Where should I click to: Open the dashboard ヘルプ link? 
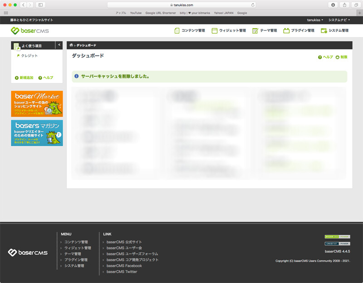tap(325, 57)
